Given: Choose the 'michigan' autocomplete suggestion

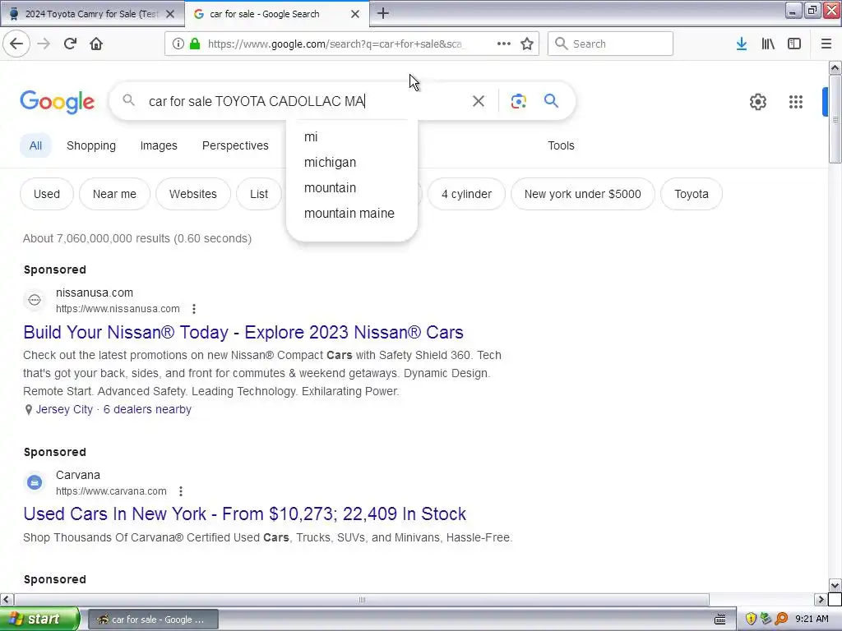Looking at the screenshot, I should click(352, 162).
